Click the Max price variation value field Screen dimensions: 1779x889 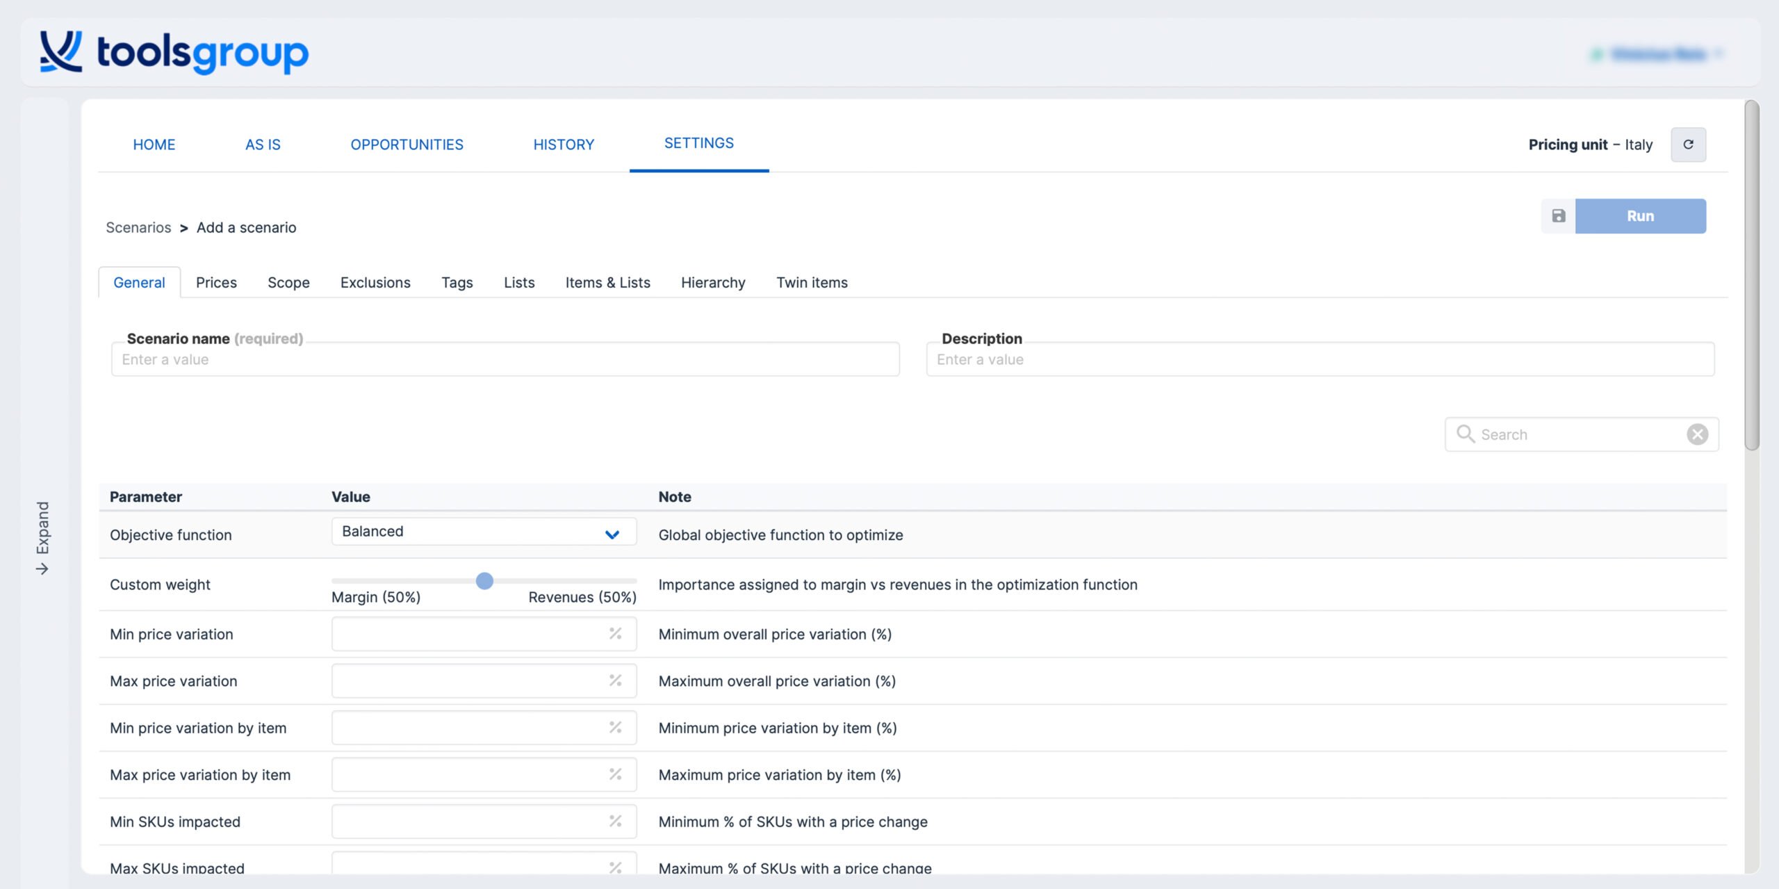484,680
